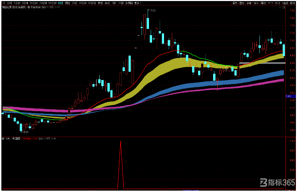Viewport: 298px width, 192px height.
Task: Switch to 45日线 timeframe
Action: pyautogui.click(x=92, y=3)
